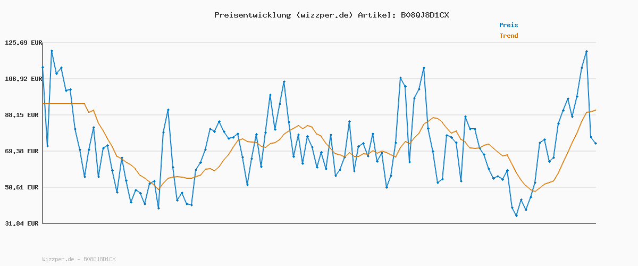
Task: Click the 50.61 EUR y-axis label
Action: tap(23, 187)
